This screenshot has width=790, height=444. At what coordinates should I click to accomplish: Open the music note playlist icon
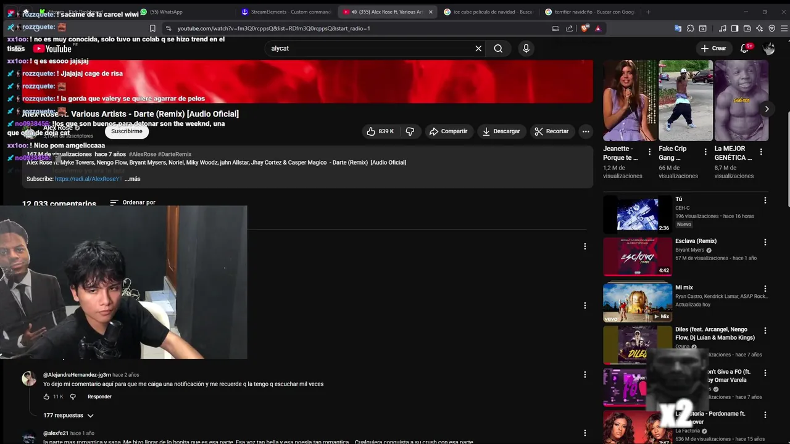722,28
